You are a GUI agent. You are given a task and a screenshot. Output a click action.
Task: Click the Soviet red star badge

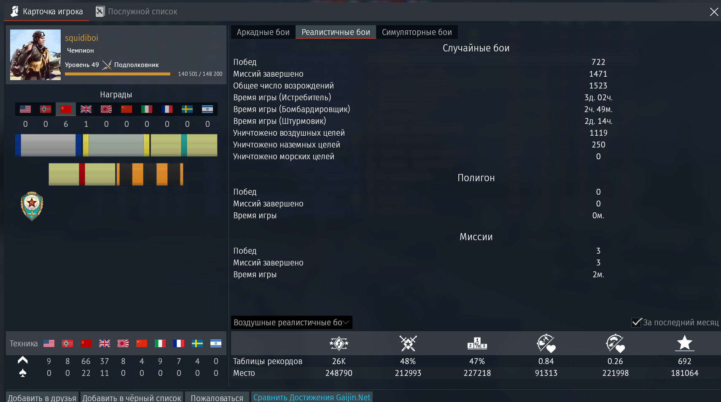(x=32, y=206)
